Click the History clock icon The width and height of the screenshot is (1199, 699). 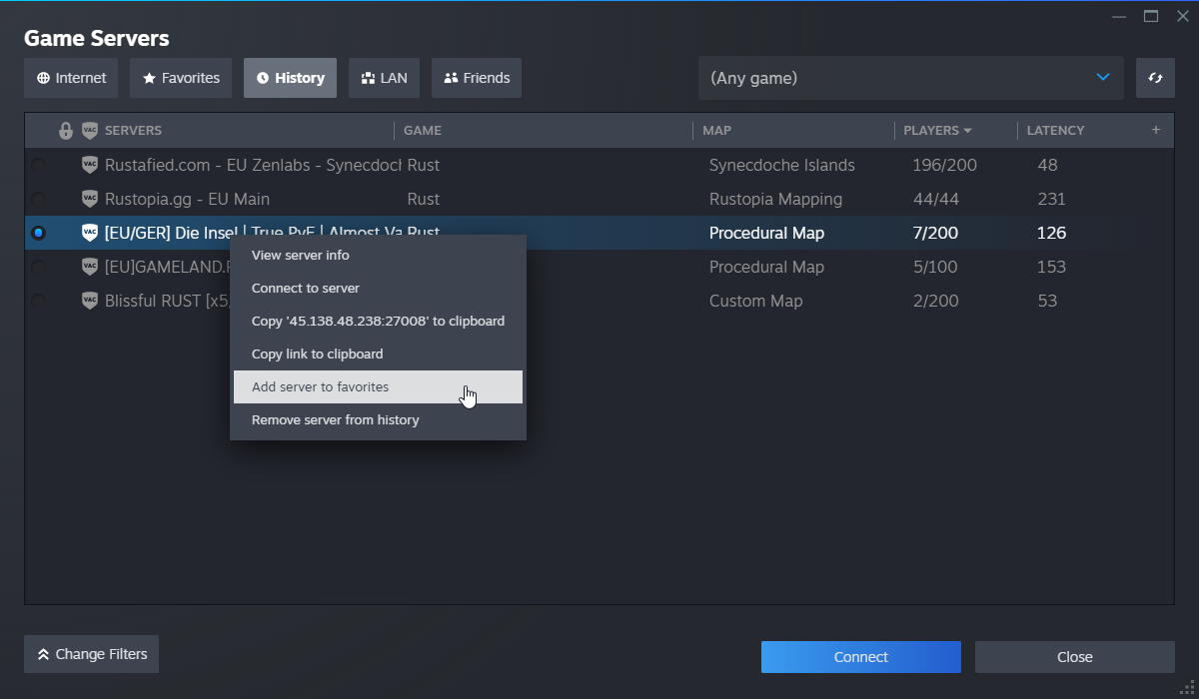pyautogui.click(x=262, y=77)
